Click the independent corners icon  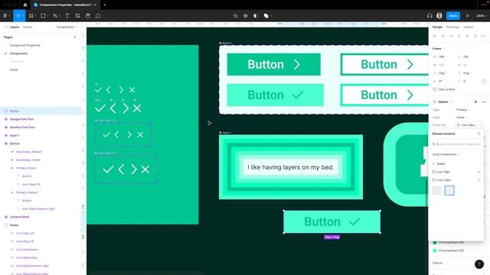[484, 81]
